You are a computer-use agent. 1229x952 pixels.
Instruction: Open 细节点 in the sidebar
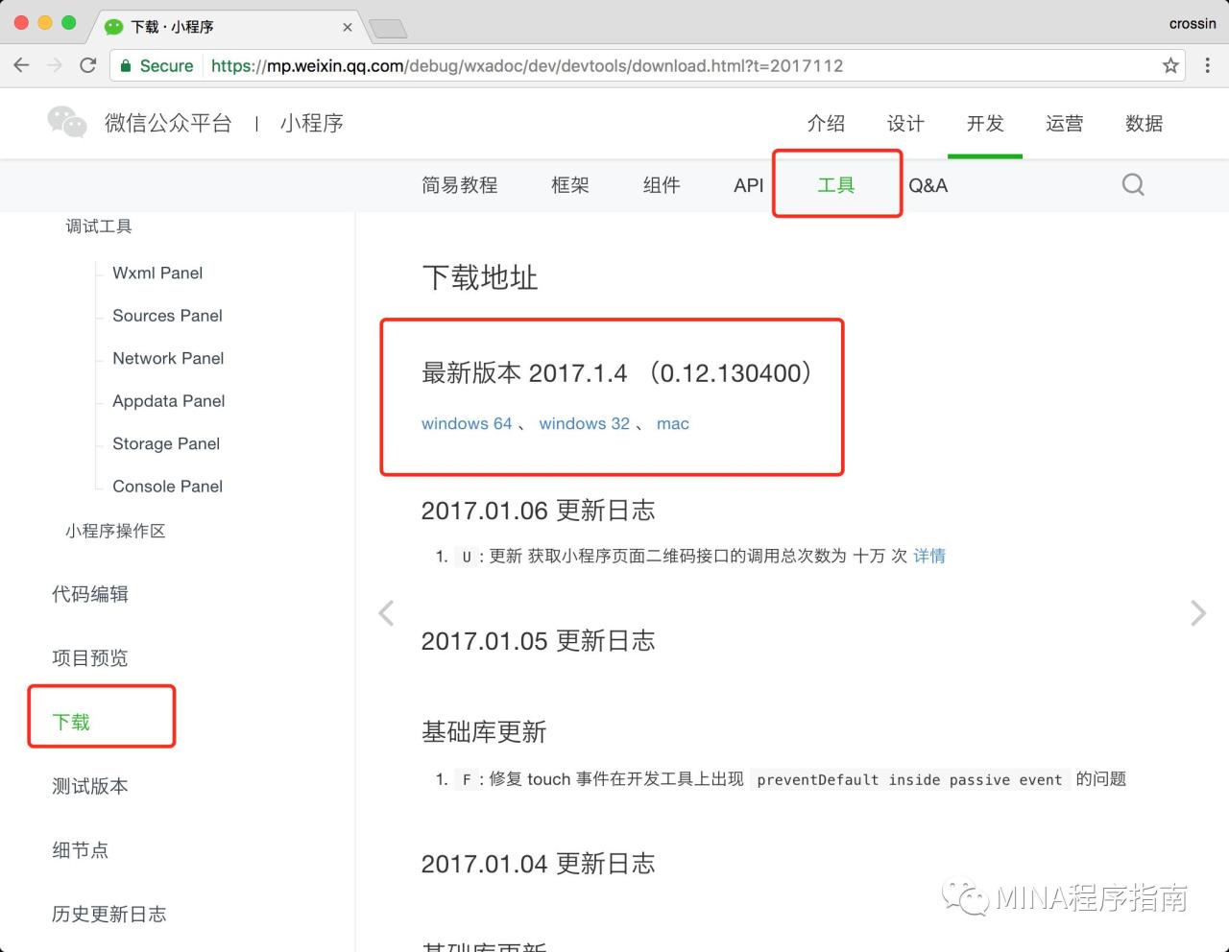81,850
